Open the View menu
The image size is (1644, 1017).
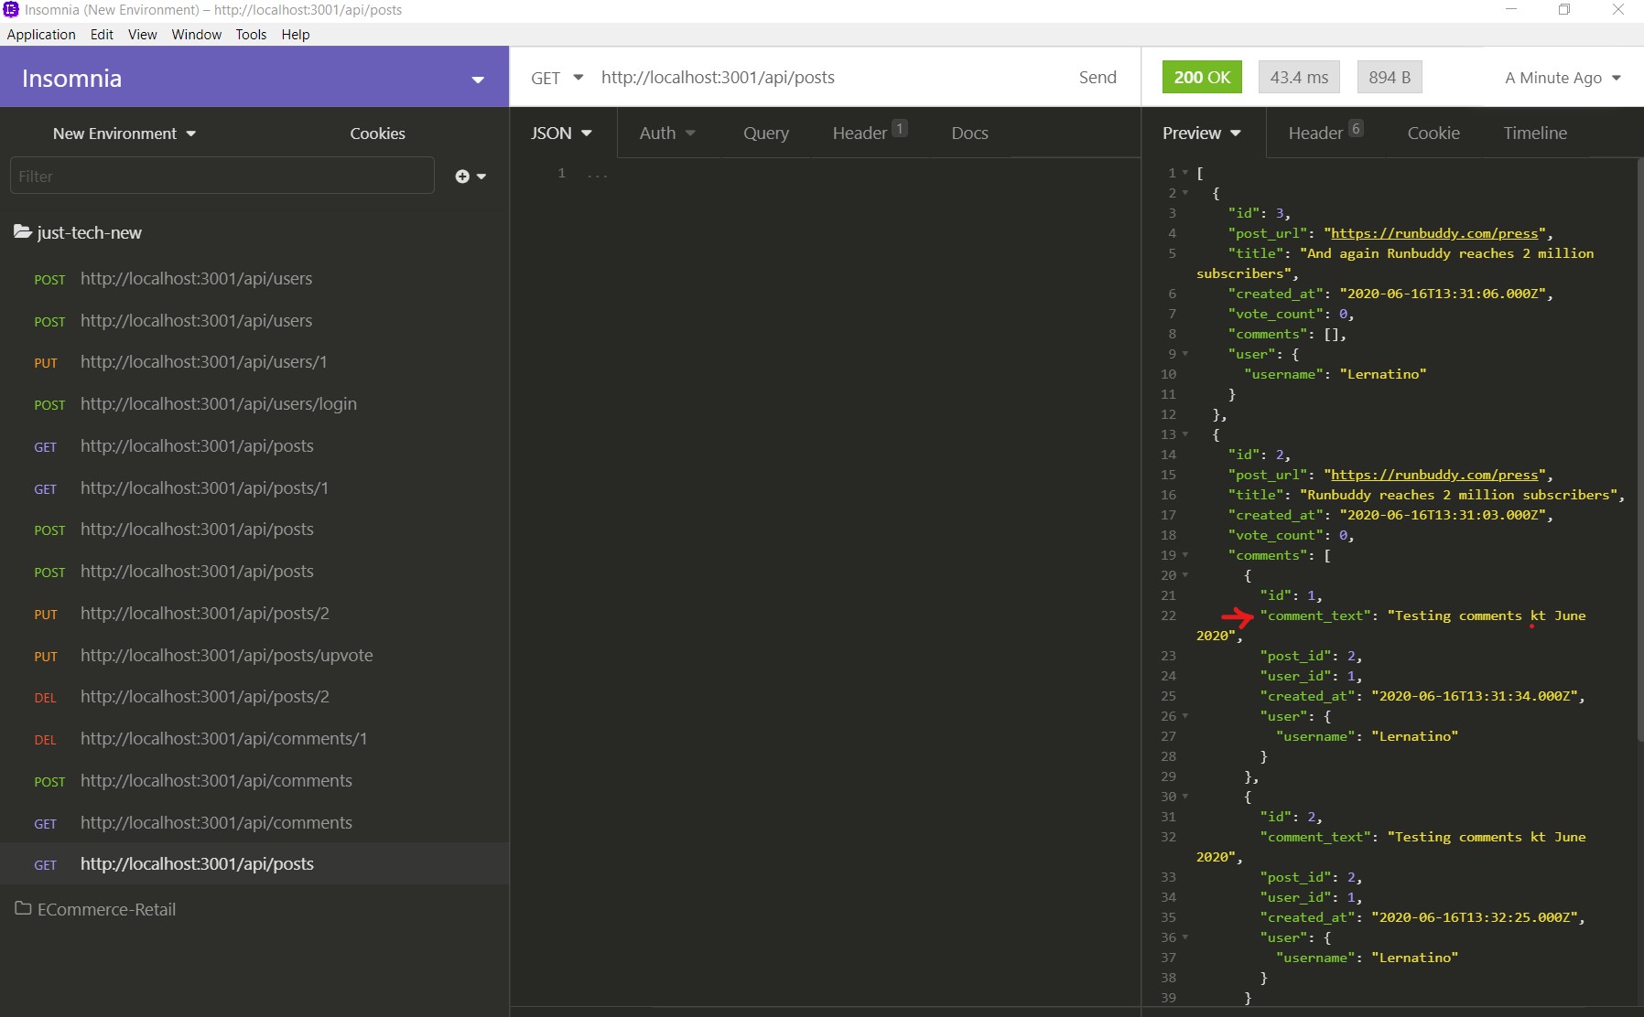(142, 35)
